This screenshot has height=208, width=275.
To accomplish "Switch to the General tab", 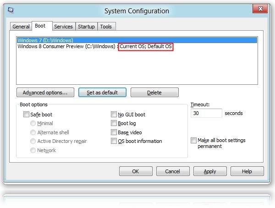I will pos(21,27).
